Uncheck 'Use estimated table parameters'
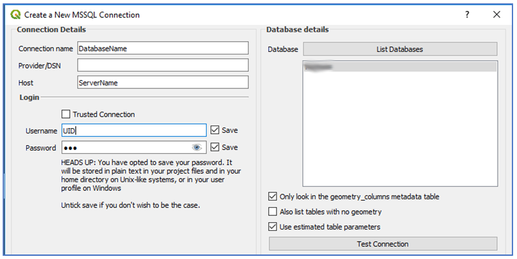This screenshot has height=259, width=517. pos(273,226)
